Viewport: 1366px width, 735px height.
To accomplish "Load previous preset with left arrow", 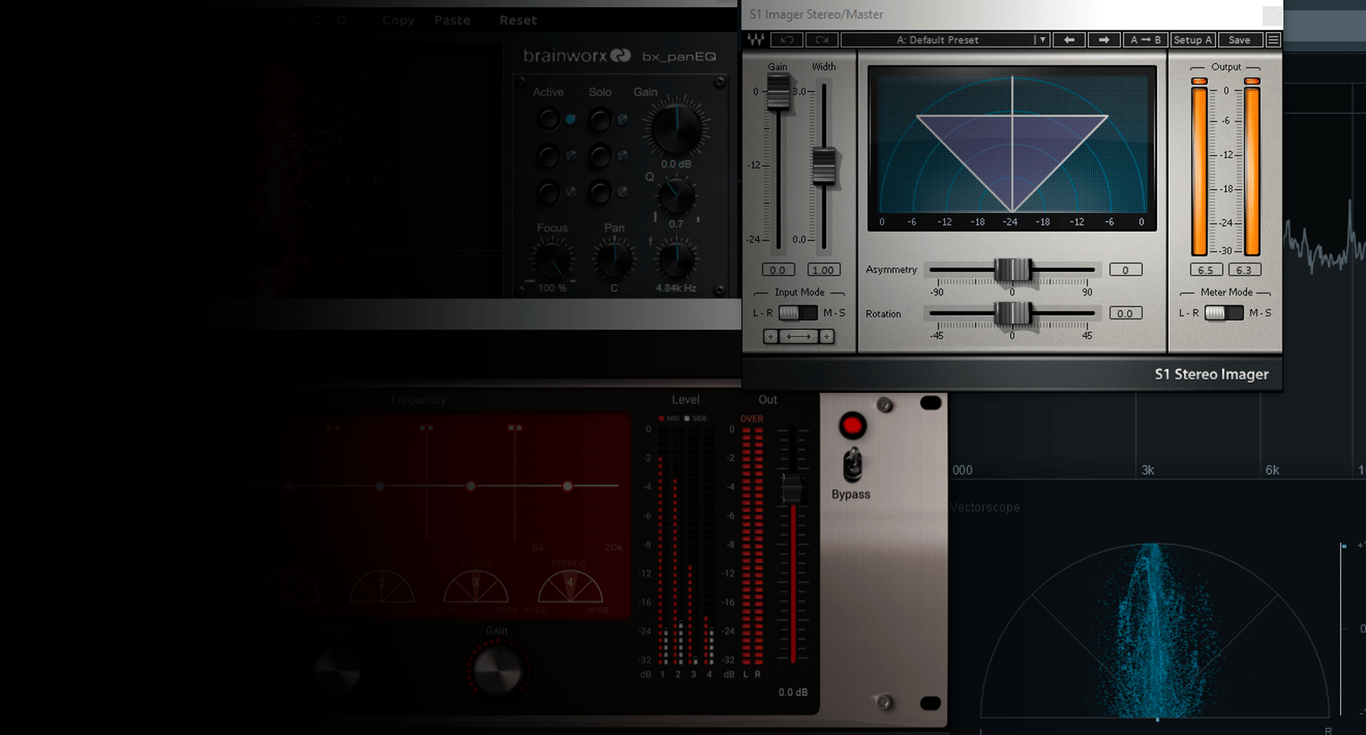I will point(1069,40).
